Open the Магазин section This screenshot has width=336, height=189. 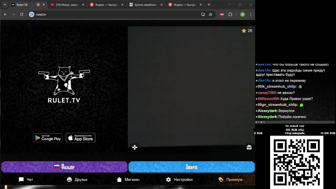(128, 180)
